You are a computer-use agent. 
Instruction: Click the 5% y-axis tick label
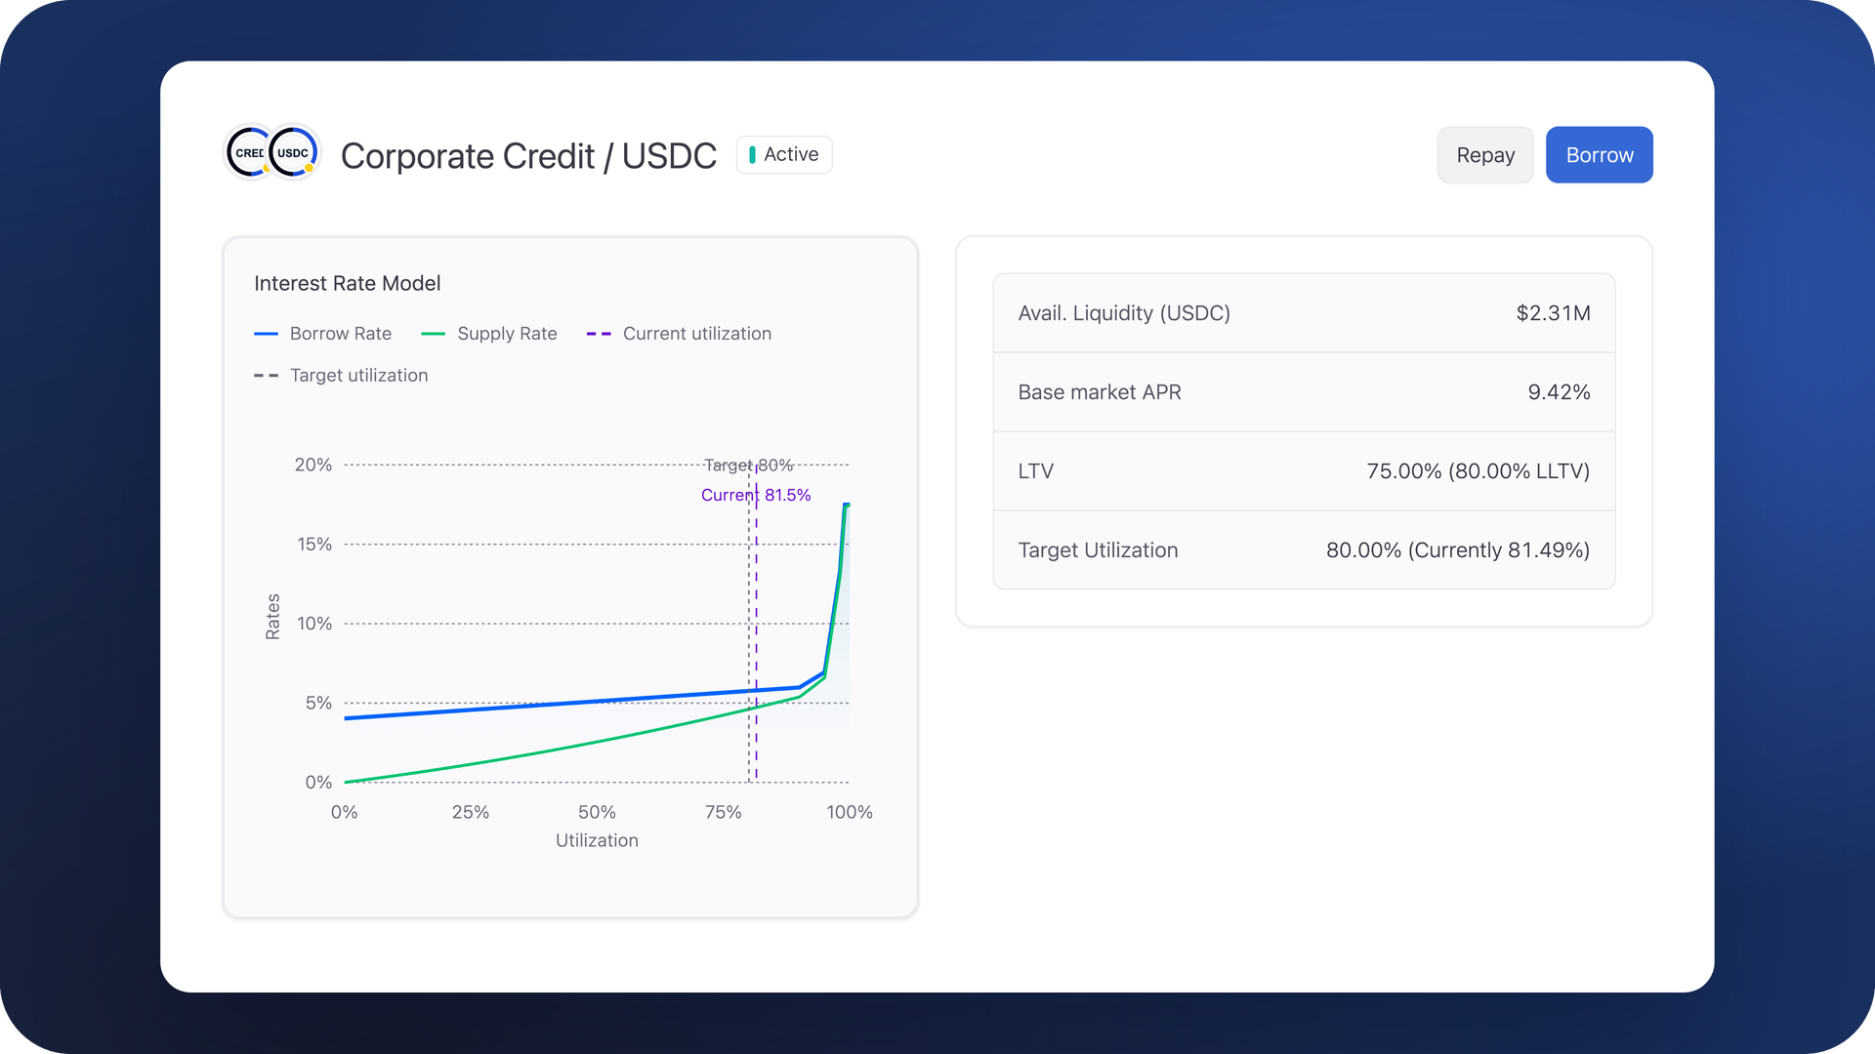point(318,703)
